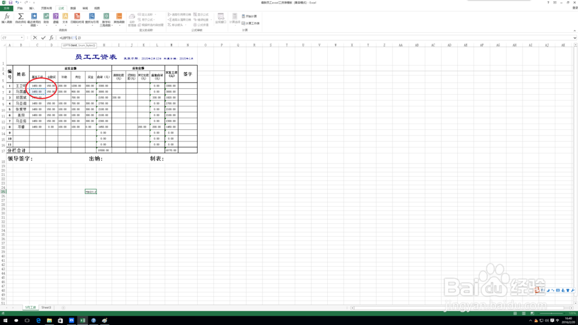
Task: Expand the Name Box dropdown arrow
Action: click(22, 38)
